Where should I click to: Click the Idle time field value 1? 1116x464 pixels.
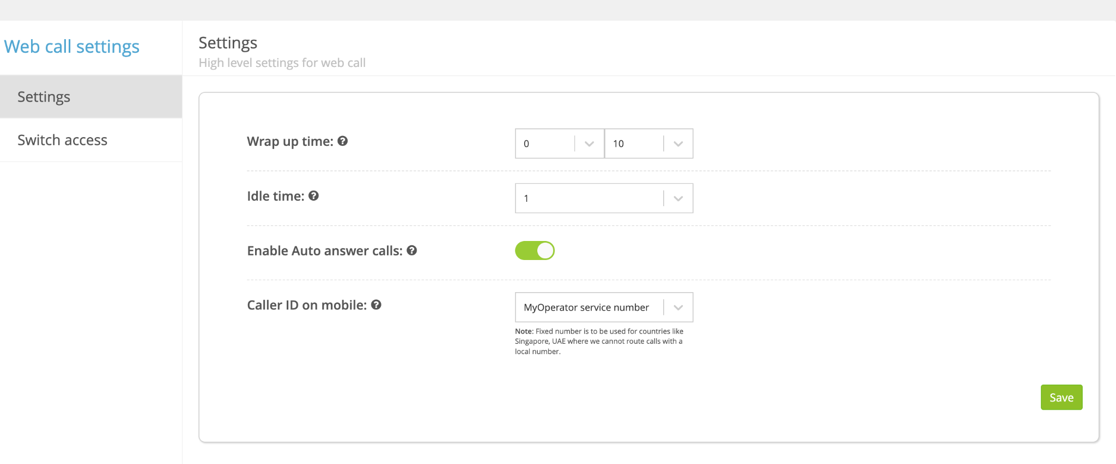coord(589,199)
